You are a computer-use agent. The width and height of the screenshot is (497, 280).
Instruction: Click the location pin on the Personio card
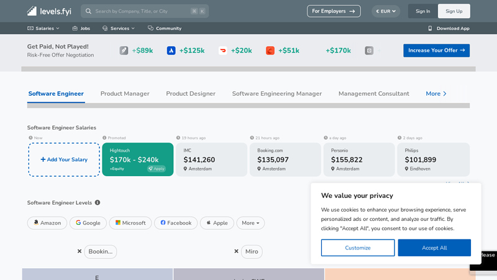333,169
